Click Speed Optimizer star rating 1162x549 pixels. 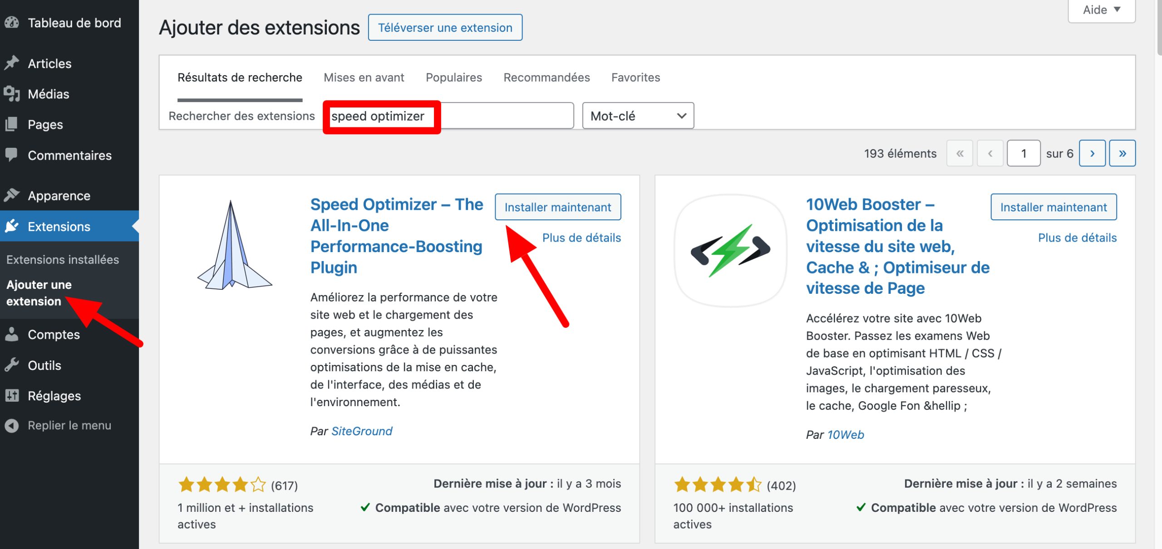coord(222,485)
